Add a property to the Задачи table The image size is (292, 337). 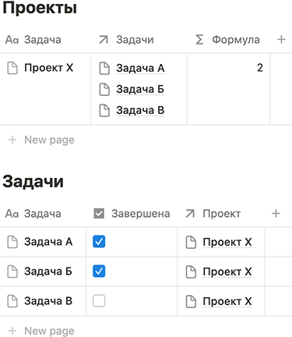276,214
